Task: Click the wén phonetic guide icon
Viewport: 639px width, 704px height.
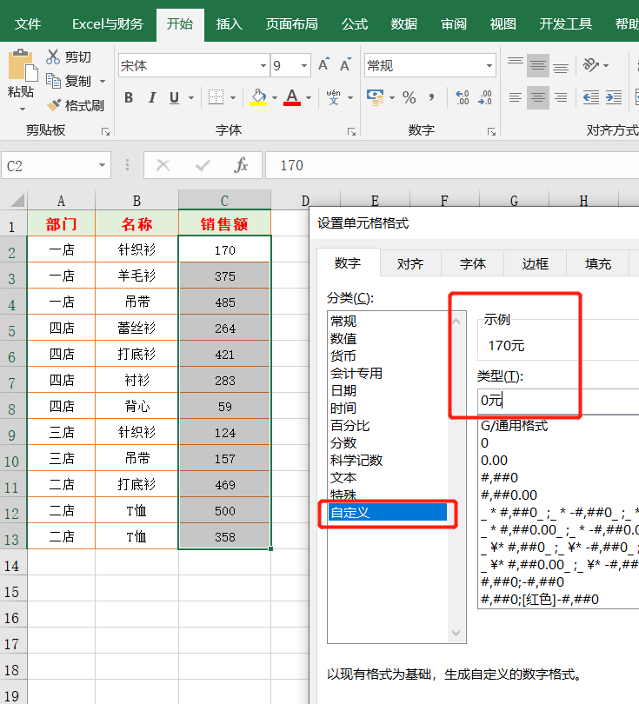Action: [333, 97]
